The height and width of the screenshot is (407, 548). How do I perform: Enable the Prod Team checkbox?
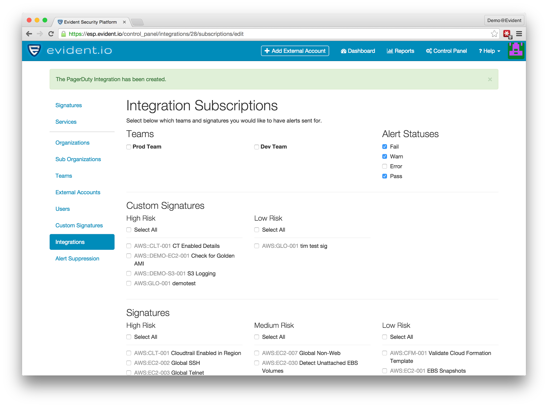click(129, 147)
